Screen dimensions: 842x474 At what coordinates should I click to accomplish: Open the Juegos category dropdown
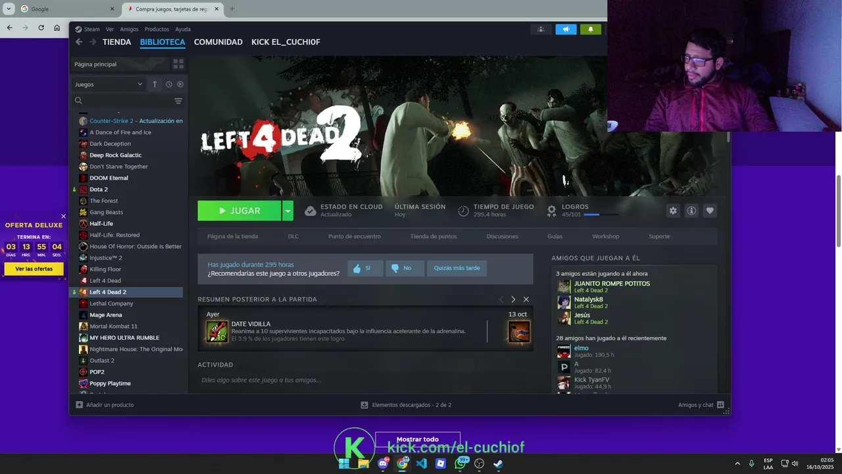109,84
